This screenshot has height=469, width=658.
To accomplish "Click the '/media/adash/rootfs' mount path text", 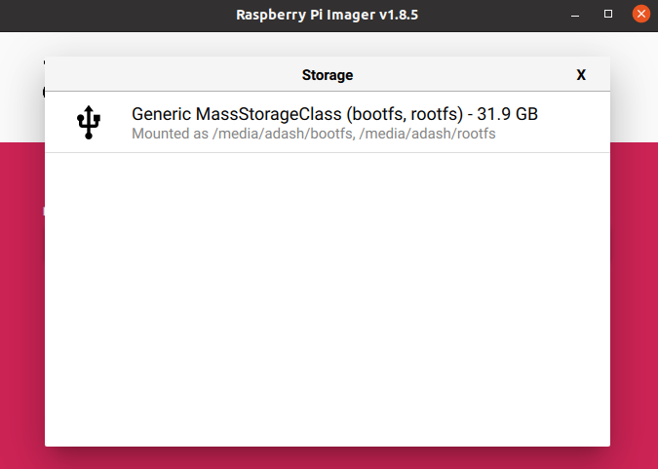I will click(428, 134).
